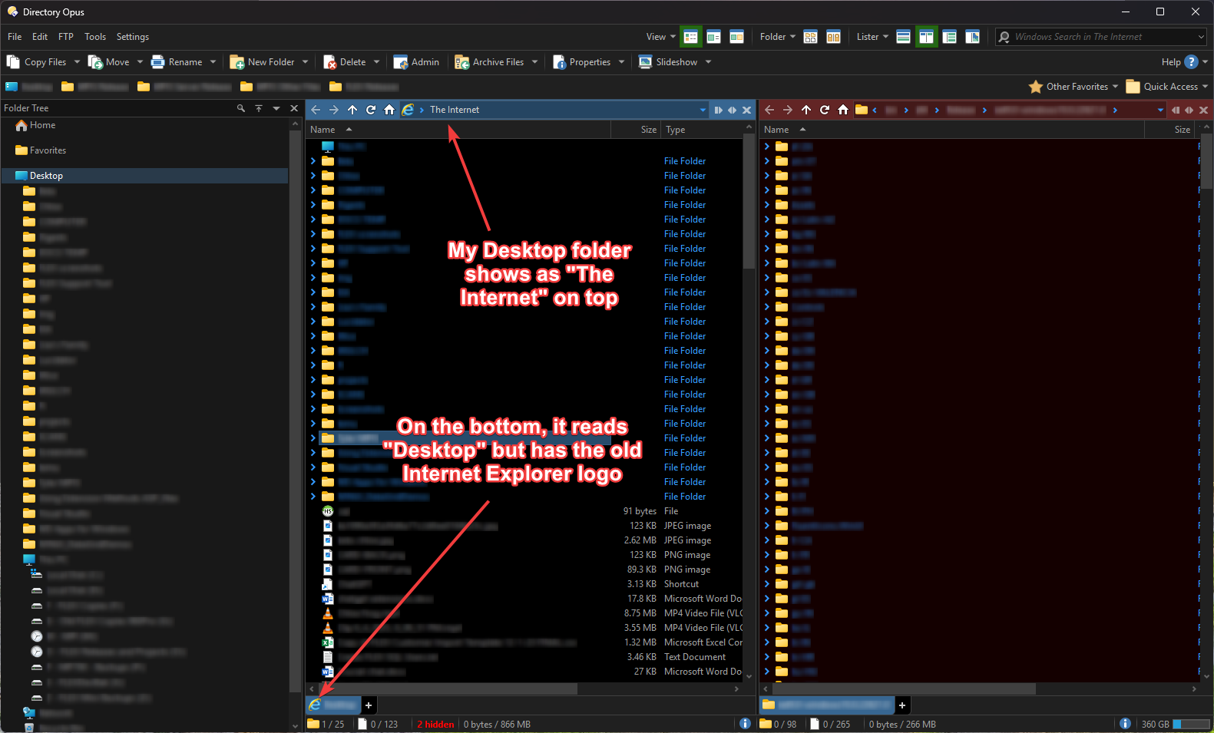Switch to Details view mode icon

point(690,37)
